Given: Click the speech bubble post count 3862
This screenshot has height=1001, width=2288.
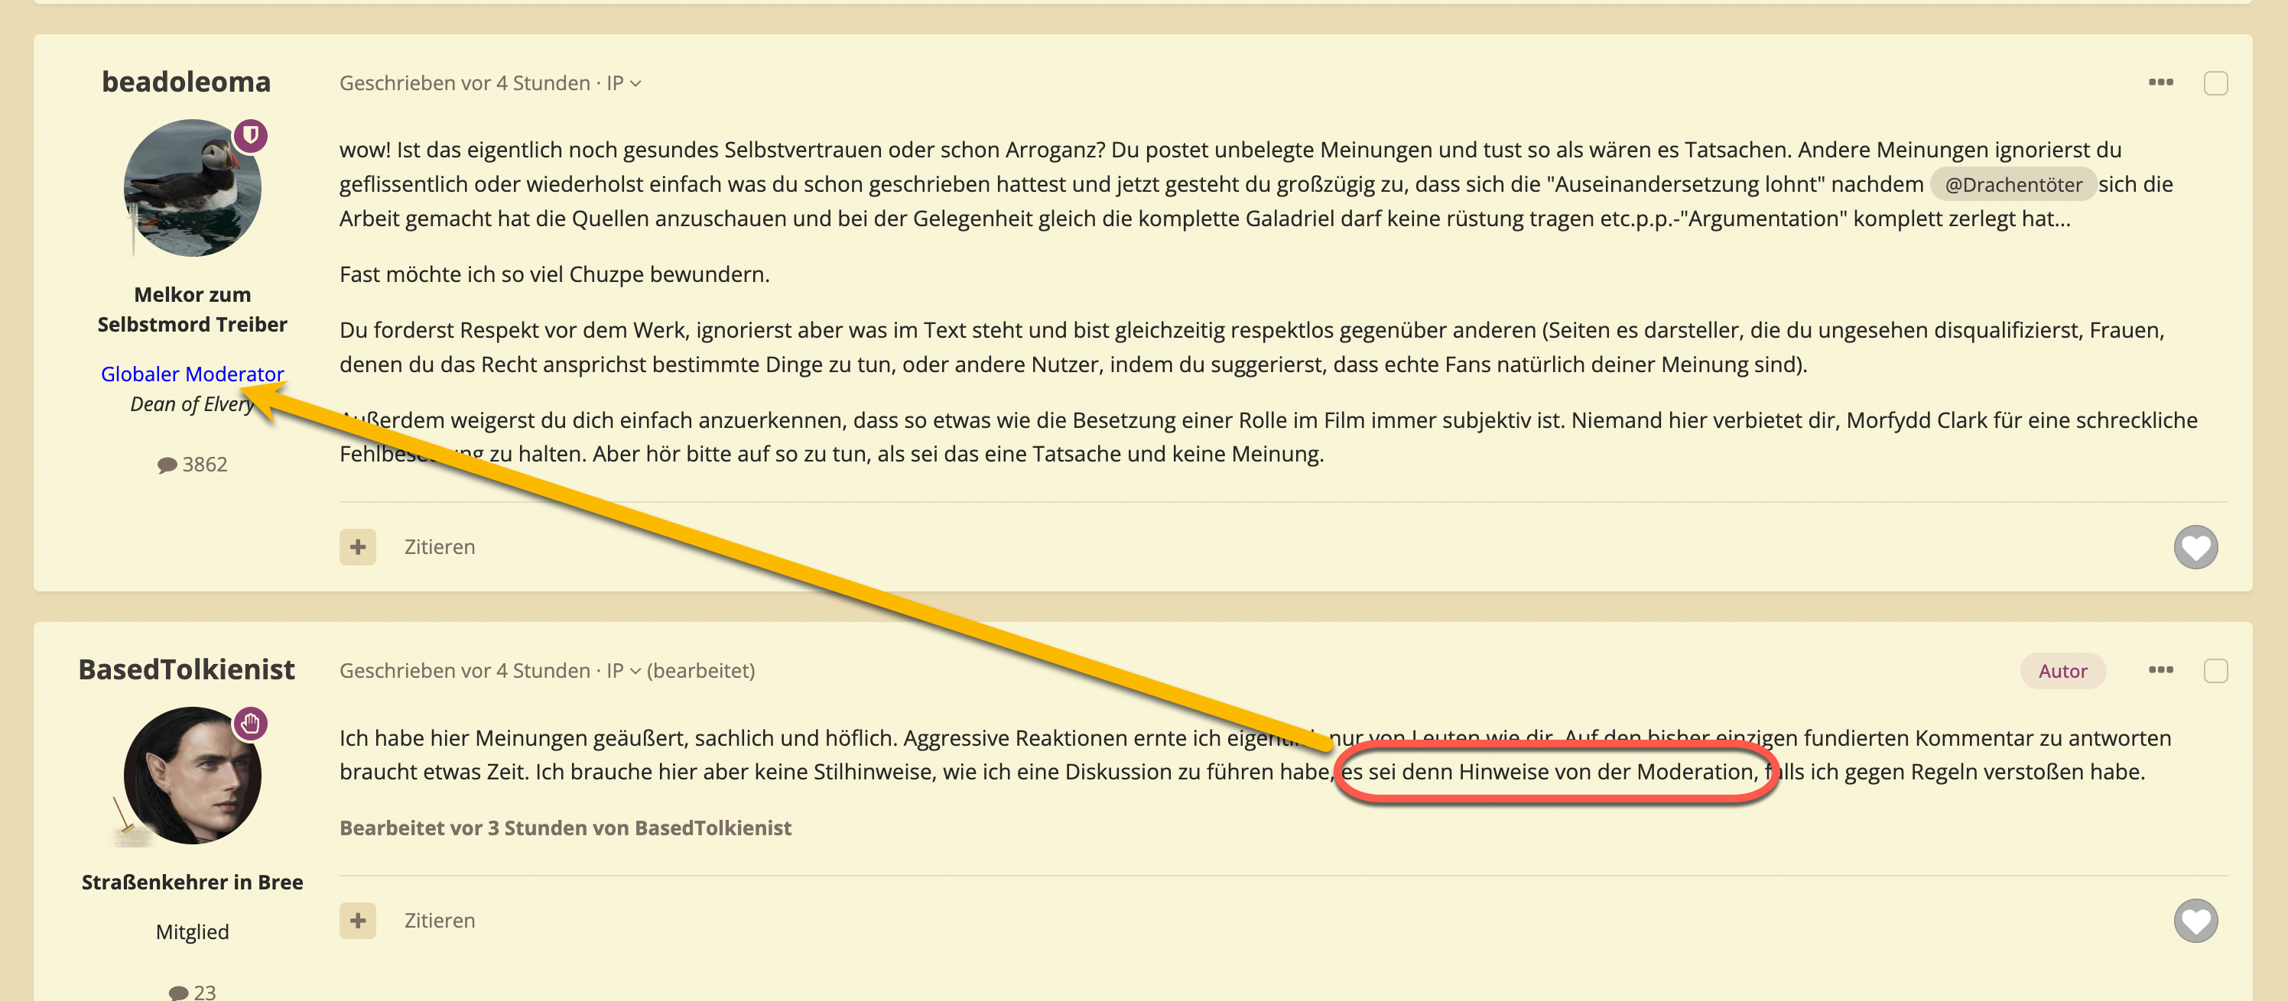Looking at the screenshot, I should [x=192, y=464].
